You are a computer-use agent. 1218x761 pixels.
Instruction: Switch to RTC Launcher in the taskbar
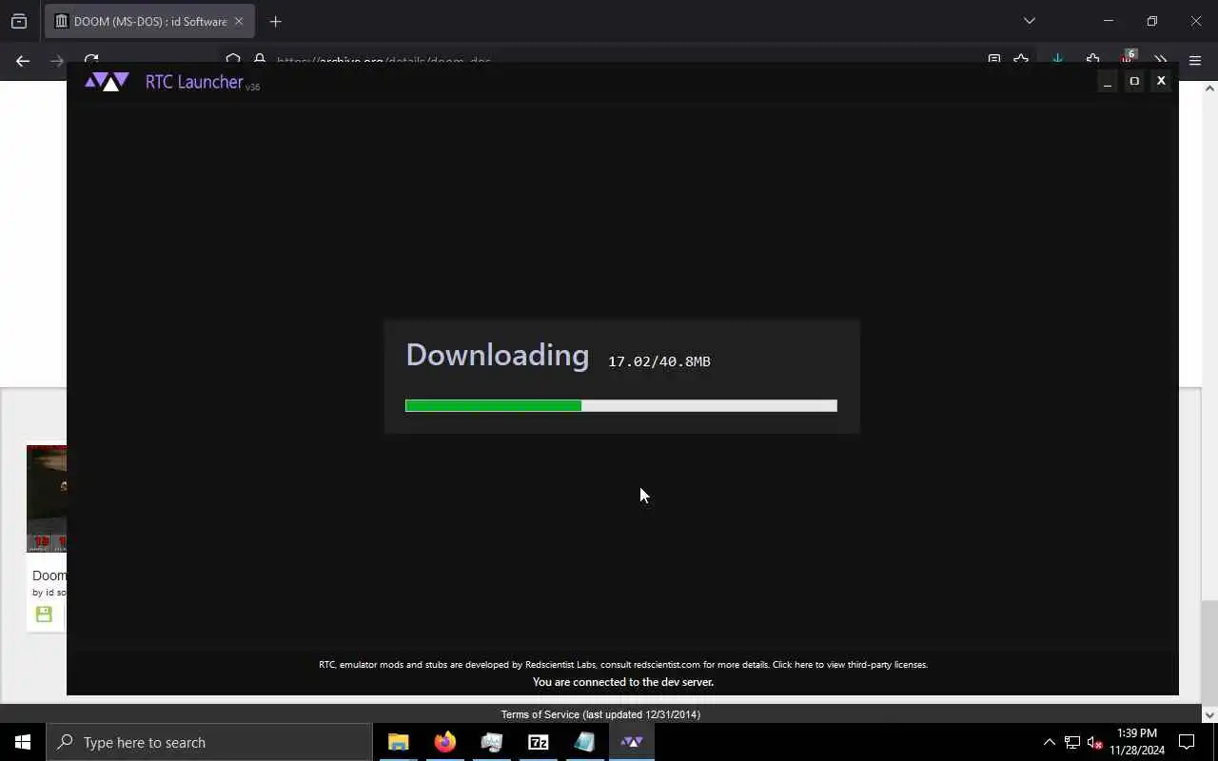tap(632, 742)
